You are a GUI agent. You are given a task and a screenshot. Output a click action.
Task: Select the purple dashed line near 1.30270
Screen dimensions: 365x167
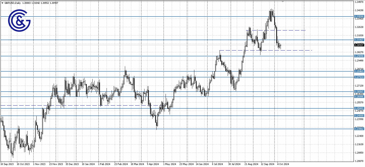(x=280, y=50)
